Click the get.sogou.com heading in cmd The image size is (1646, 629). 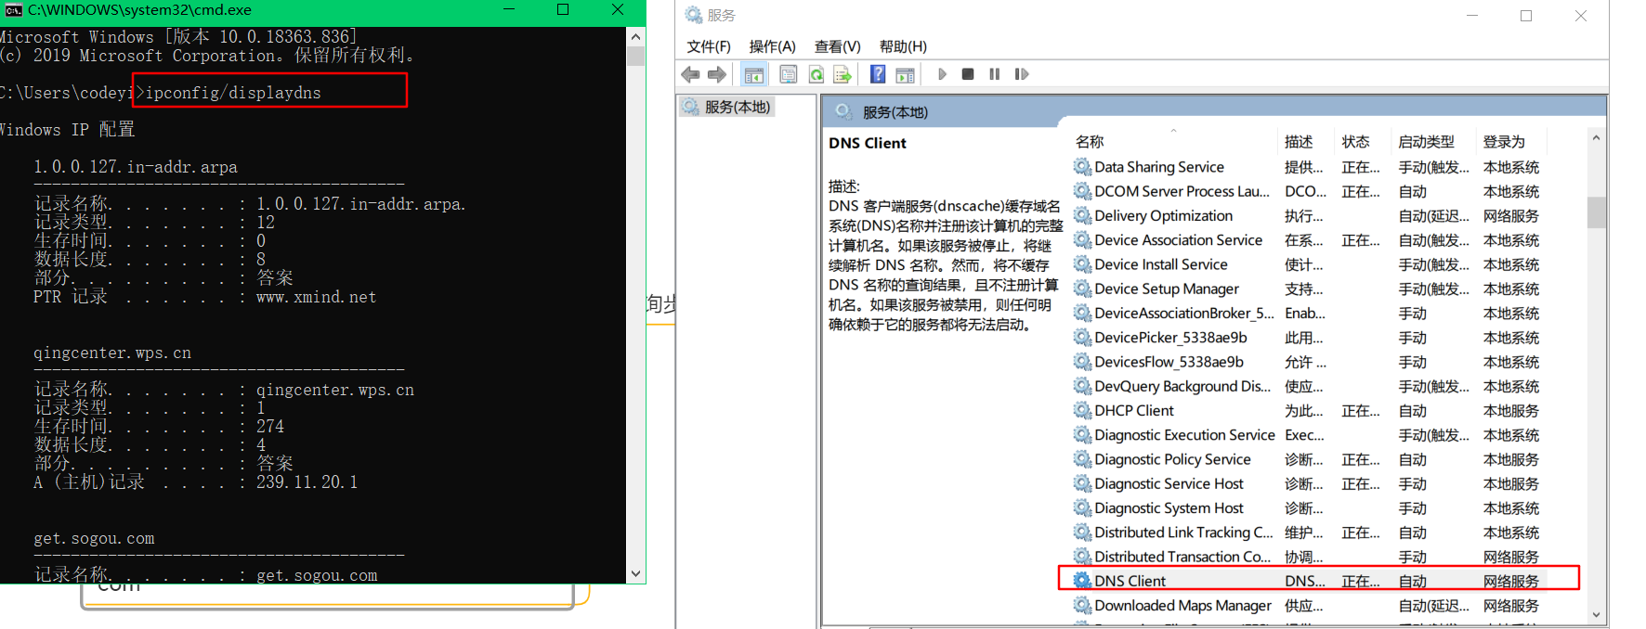94,539
